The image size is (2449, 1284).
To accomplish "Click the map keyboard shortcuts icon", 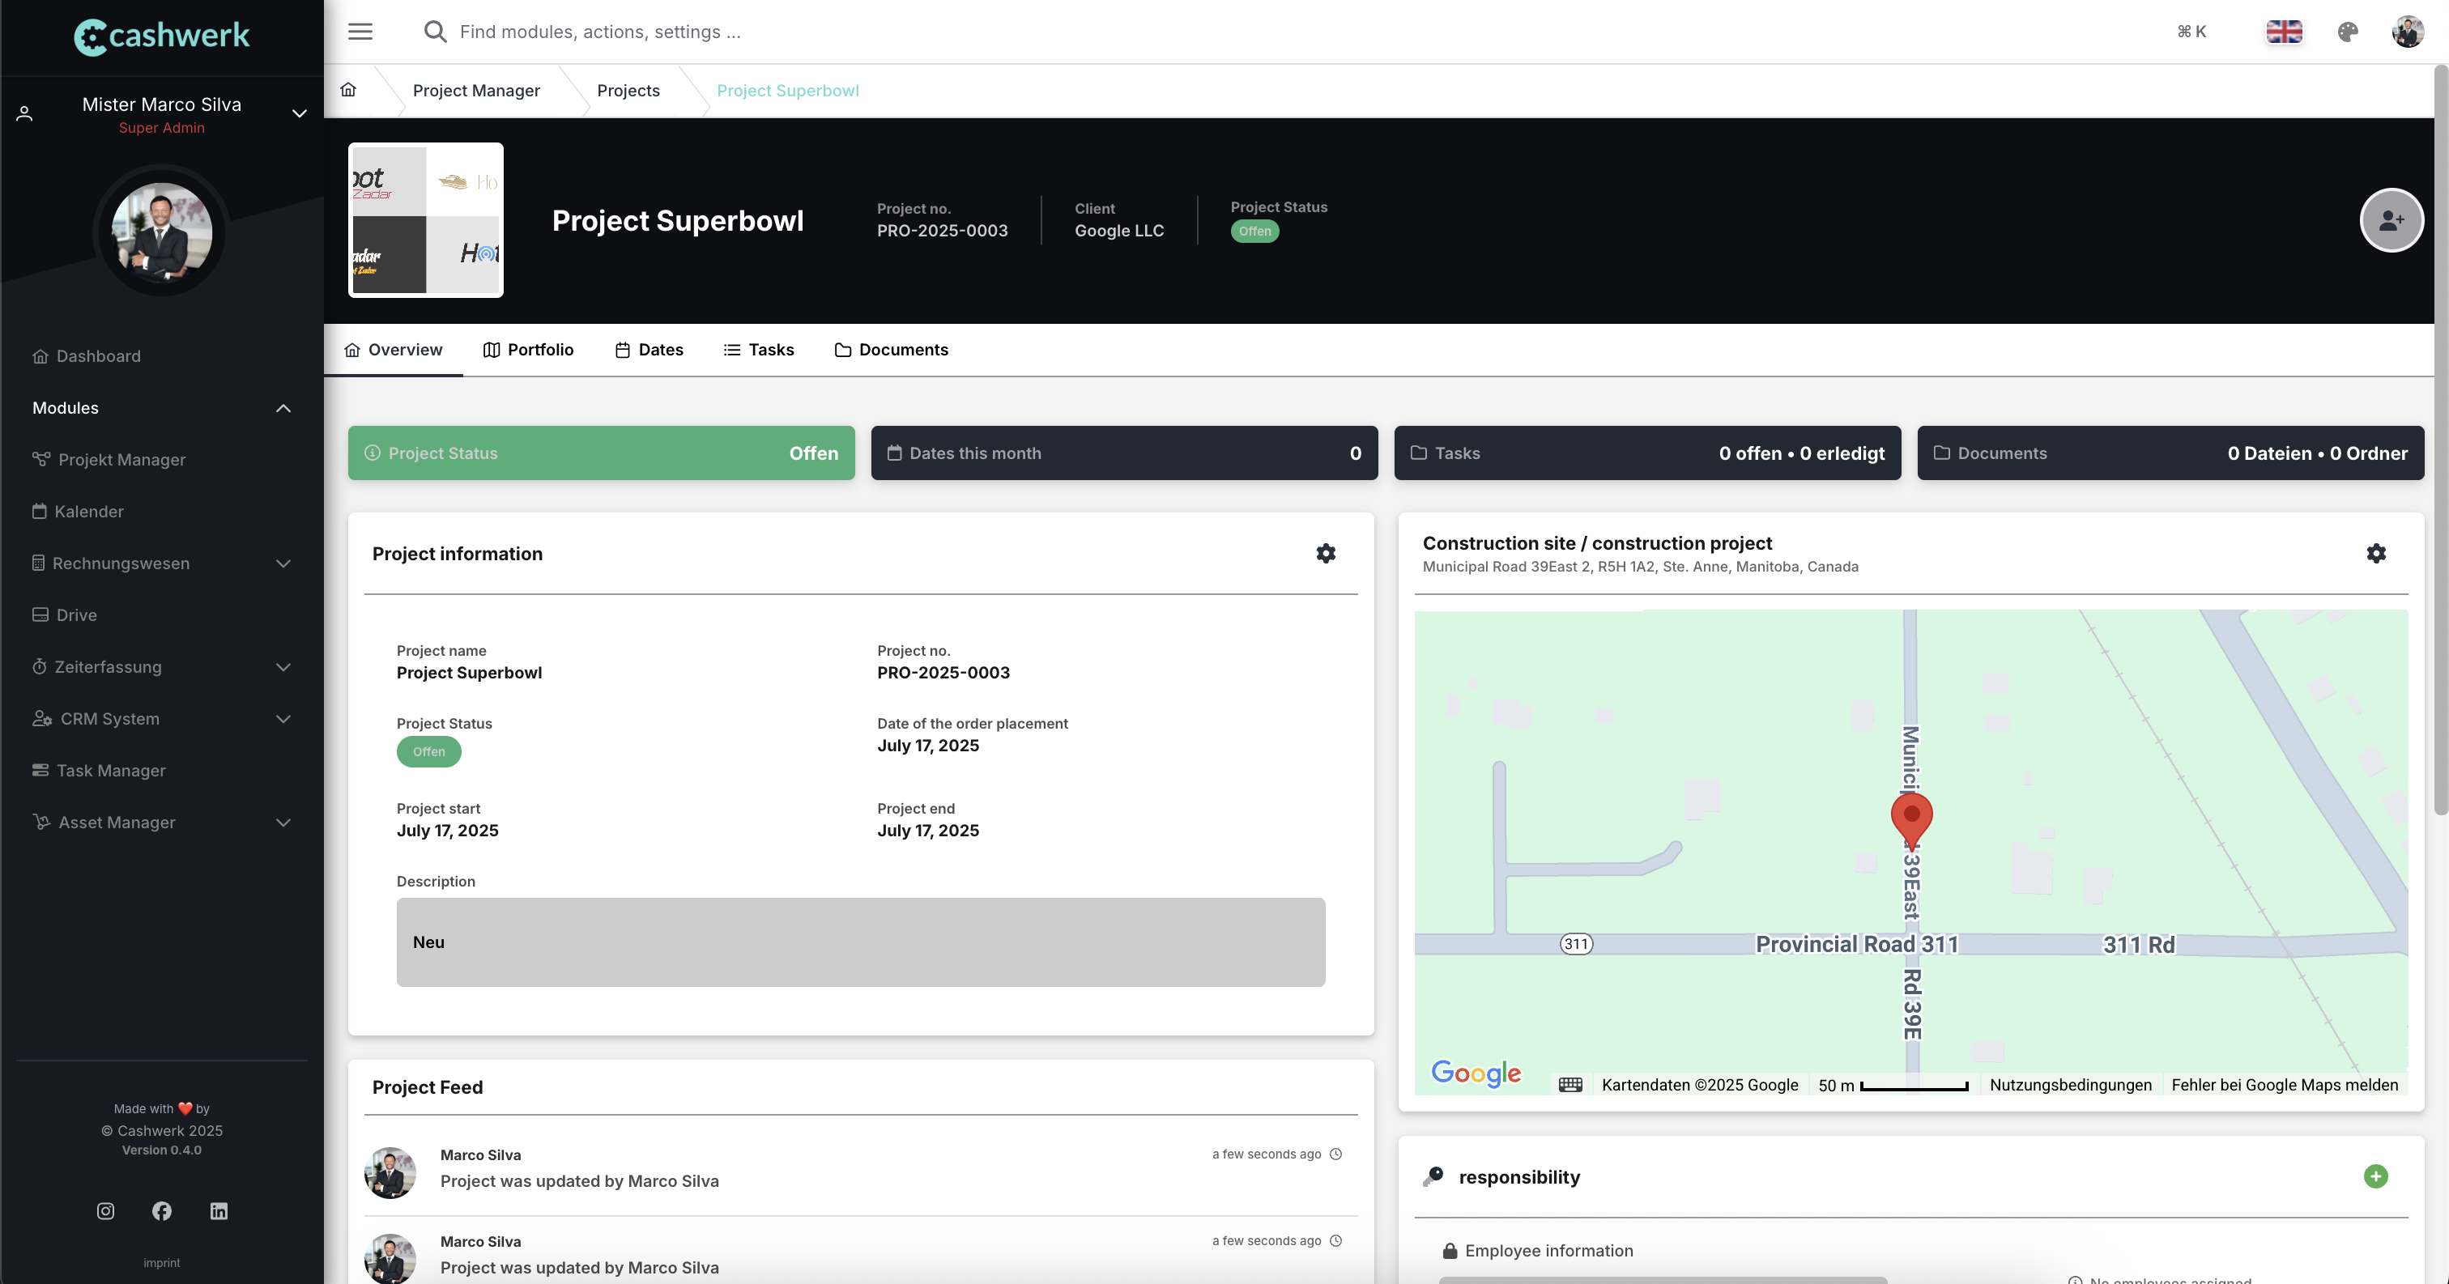I will pos(1570,1084).
